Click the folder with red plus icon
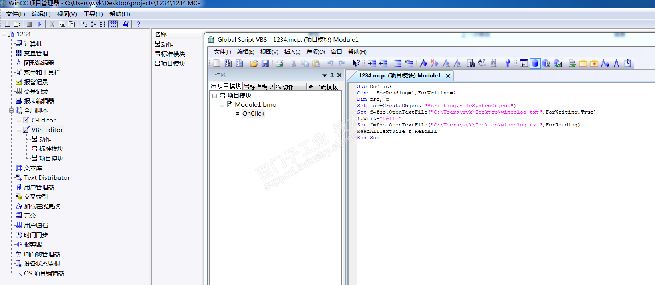 pos(594,63)
